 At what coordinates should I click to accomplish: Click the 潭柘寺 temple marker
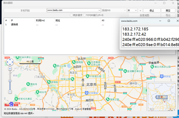[x=28, y=84]
